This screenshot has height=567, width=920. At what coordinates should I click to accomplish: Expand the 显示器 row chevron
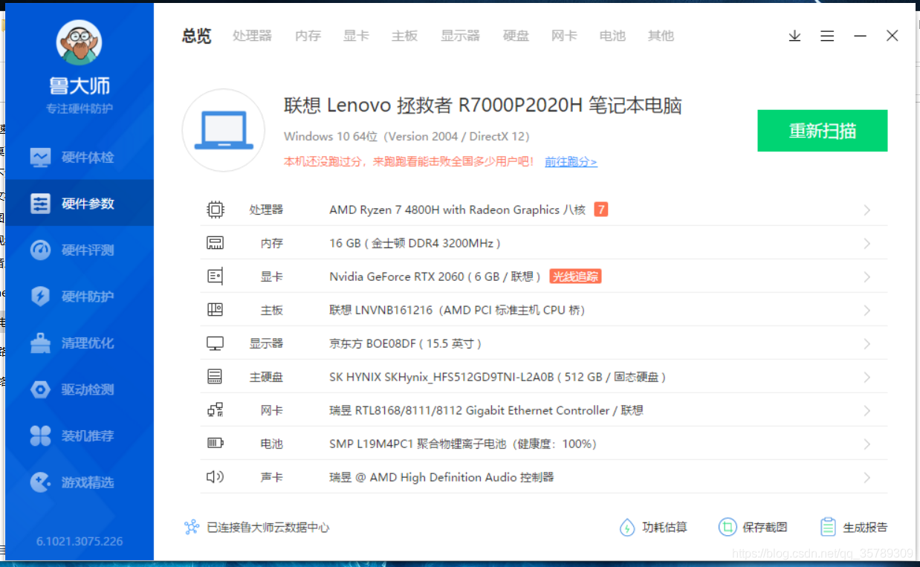867,344
